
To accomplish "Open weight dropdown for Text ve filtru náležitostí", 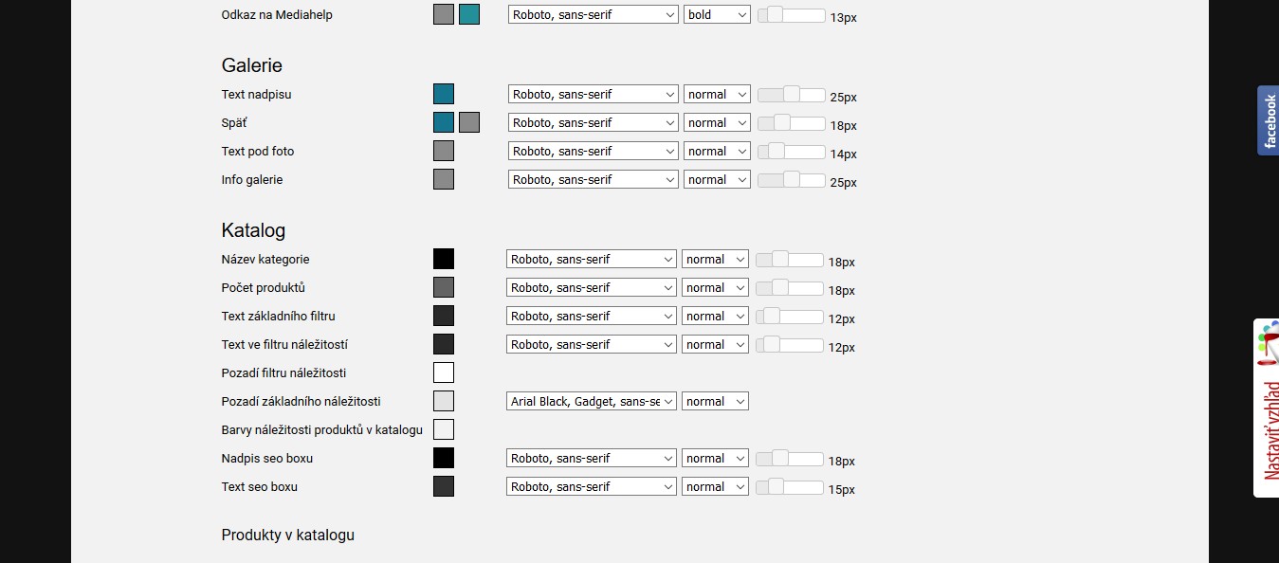I will (x=715, y=344).
